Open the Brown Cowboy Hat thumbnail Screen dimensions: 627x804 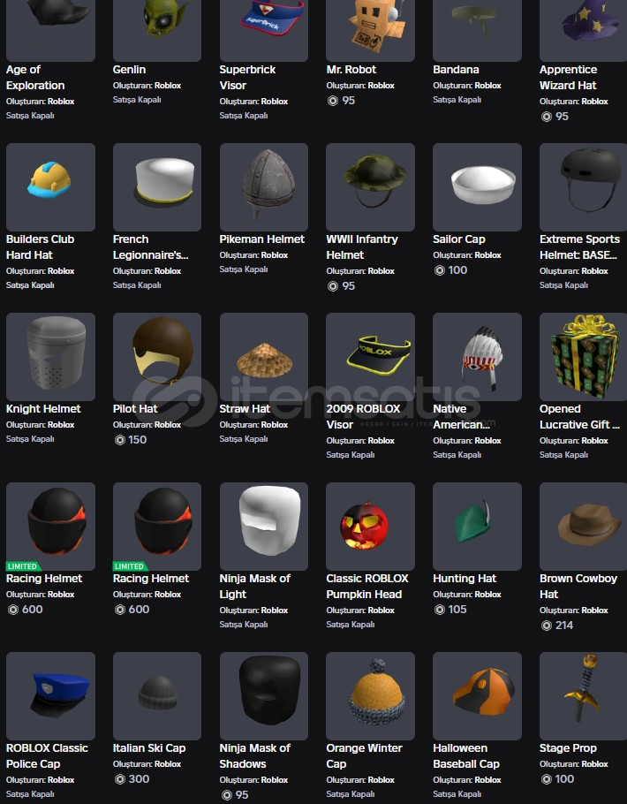(584, 527)
